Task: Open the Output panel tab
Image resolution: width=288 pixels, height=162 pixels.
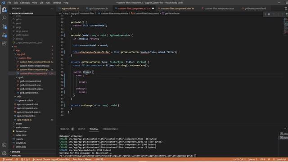Action: (81, 129)
